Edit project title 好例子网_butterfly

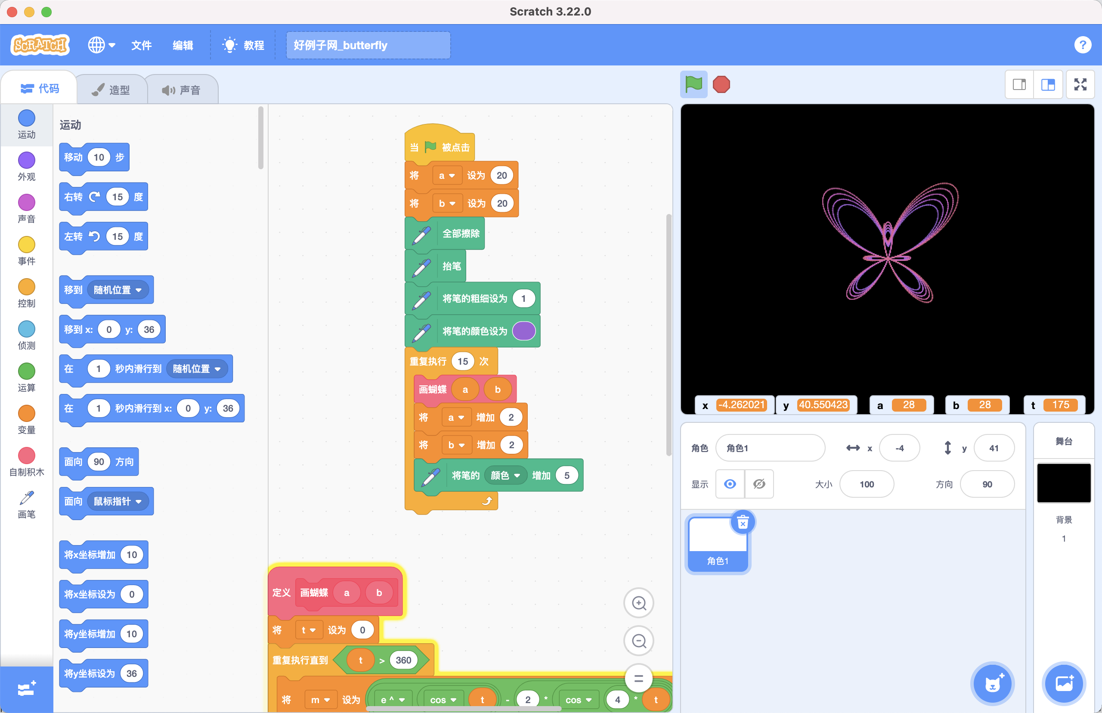point(368,45)
